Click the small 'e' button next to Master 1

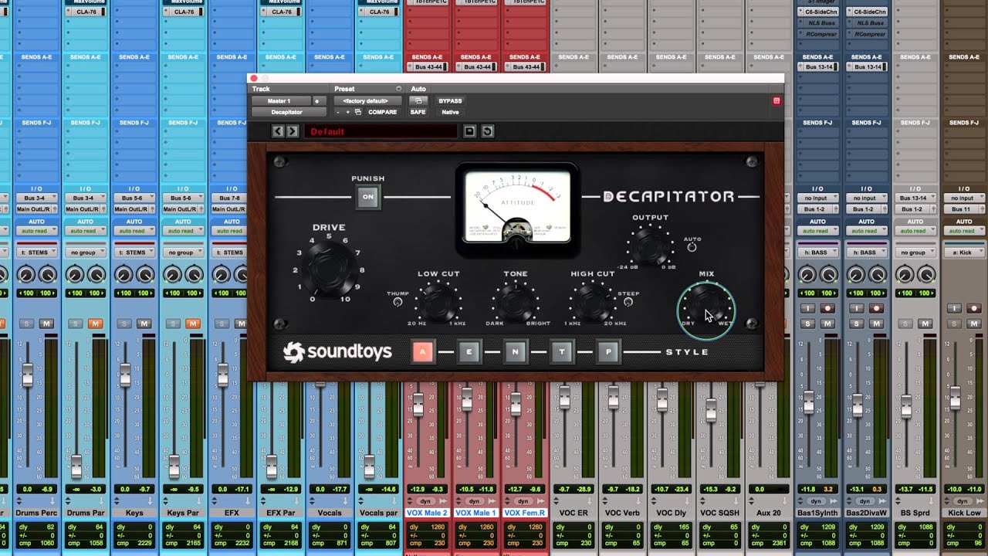point(316,101)
